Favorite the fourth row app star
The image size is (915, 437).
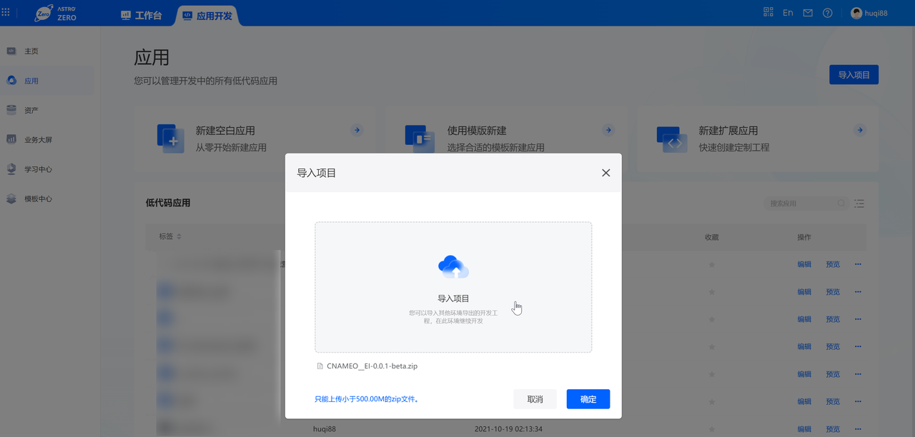[711, 347]
